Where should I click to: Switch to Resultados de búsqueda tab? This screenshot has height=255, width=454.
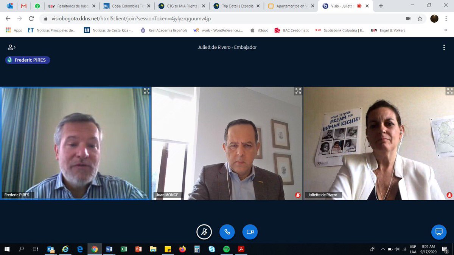tap(72, 6)
